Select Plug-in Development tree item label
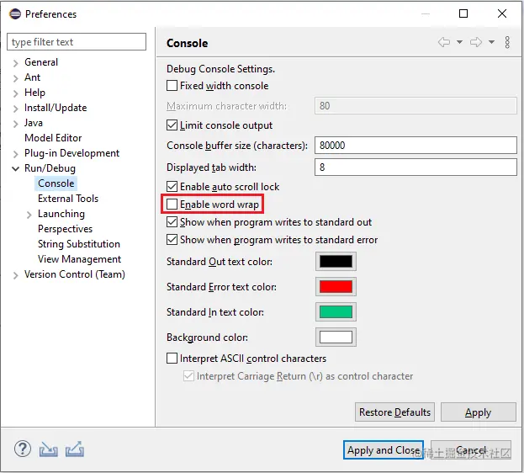The width and height of the screenshot is (524, 473). [x=71, y=153]
